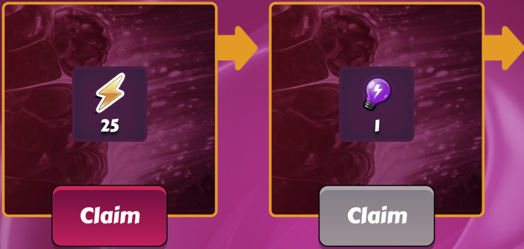Claim the 25 energy reward
524x249 pixels.
click(110, 216)
